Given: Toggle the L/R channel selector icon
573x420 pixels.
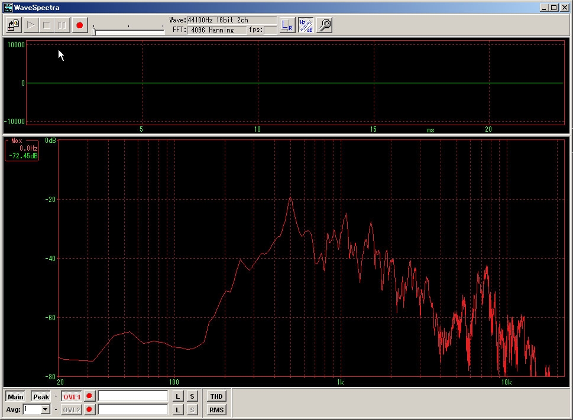Looking at the screenshot, I should point(287,25).
